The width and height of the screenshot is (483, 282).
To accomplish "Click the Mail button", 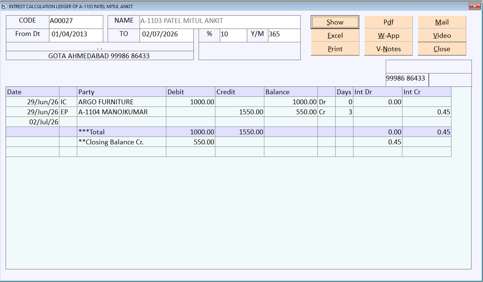I will click(x=442, y=22).
